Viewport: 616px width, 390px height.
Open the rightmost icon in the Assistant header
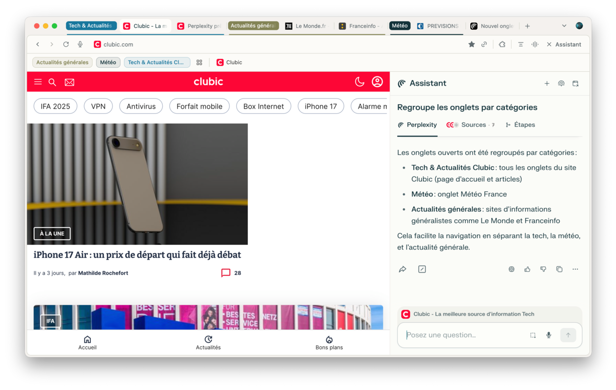575,84
